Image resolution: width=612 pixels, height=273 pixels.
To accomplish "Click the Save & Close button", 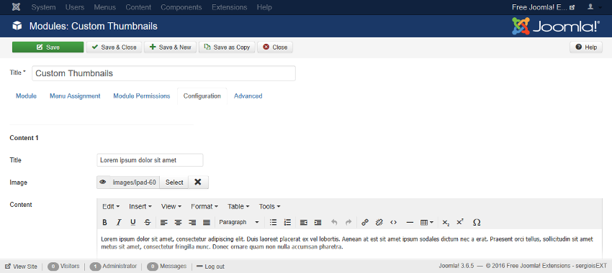I will pyautogui.click(x=114, y=47).
